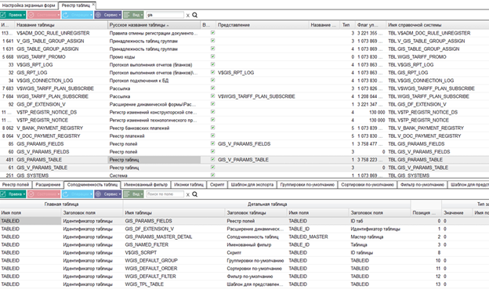The image size is (489, 293).
Task: Click the Сервис icon in top toolbar
Action: click(98, 15)
